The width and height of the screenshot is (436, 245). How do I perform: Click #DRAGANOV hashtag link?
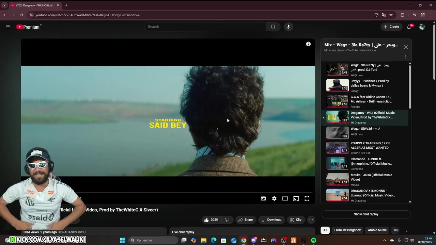tap(67, 232)
